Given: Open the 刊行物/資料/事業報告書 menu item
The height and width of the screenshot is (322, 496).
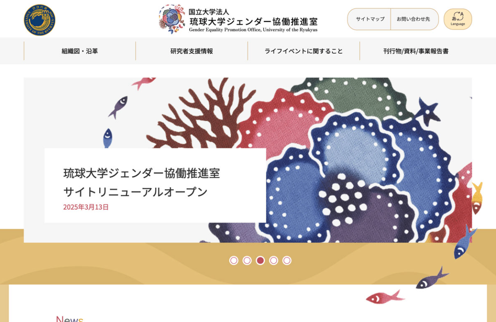Looking at the screenshot, I should pyautogui.click(x=416, y=51).
